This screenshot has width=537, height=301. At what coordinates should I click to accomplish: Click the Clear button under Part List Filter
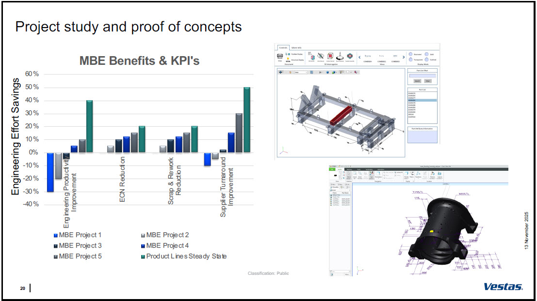pos(427,81)
